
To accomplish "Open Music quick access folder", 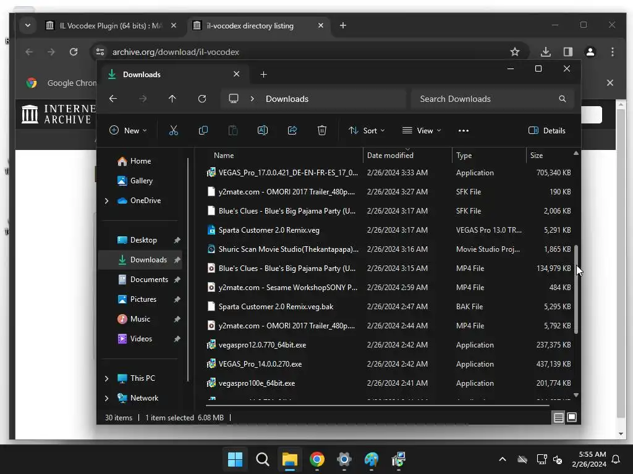I will point(140,319).
